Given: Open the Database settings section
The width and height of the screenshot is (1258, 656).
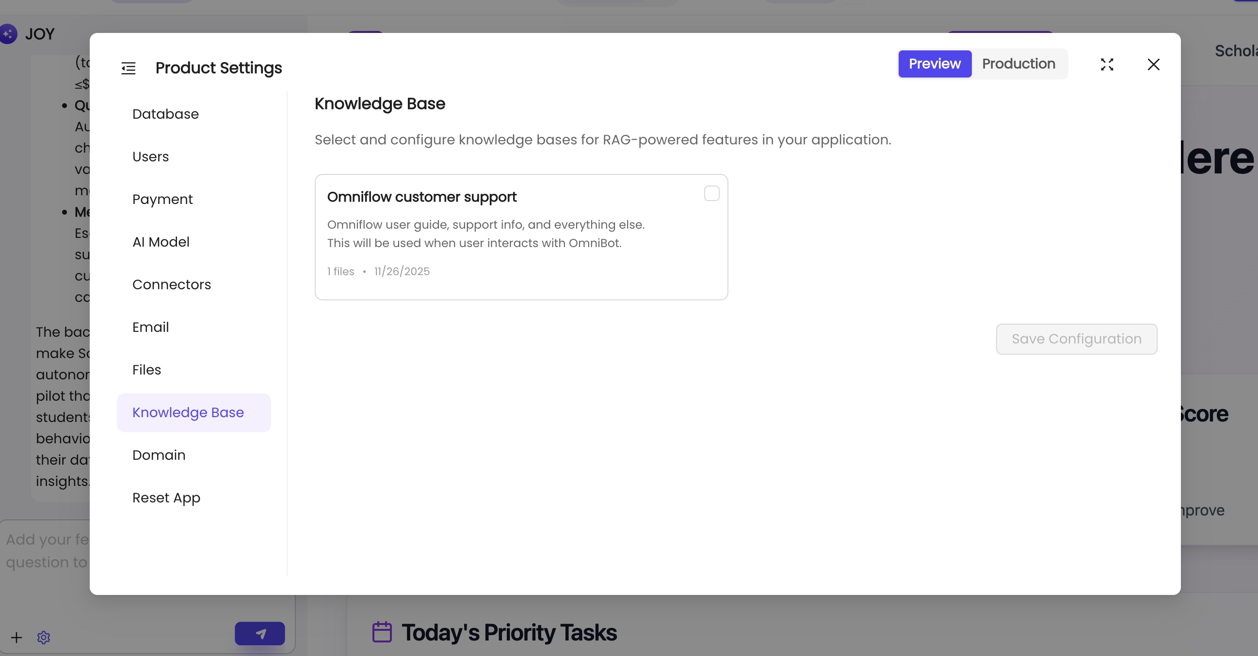Looking at the screenshot, I should [x=165, y=114].
